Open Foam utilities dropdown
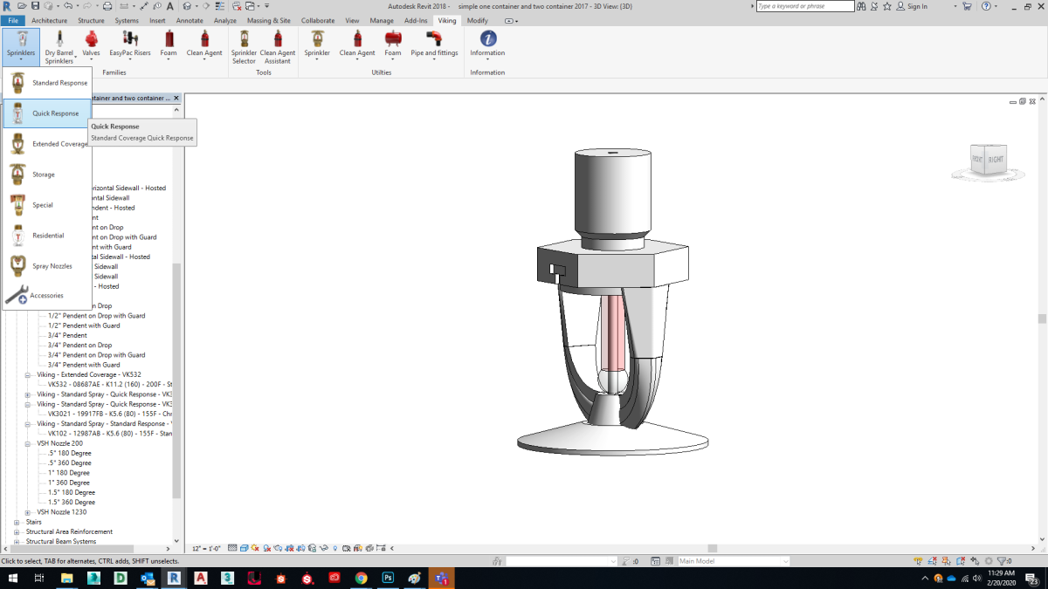 tap(393, 47)
